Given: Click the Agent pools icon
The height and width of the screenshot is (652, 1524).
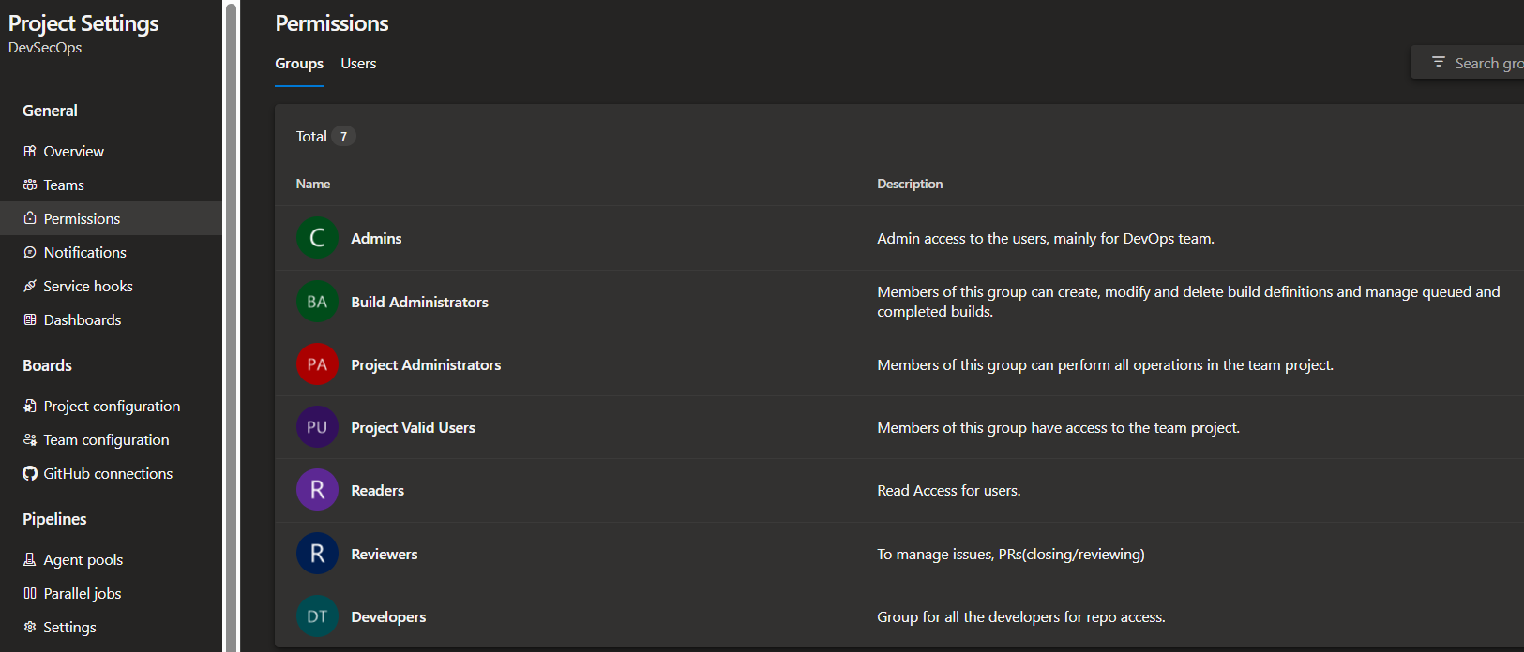Looking at the screenshot, I should (x=30, y=559).
